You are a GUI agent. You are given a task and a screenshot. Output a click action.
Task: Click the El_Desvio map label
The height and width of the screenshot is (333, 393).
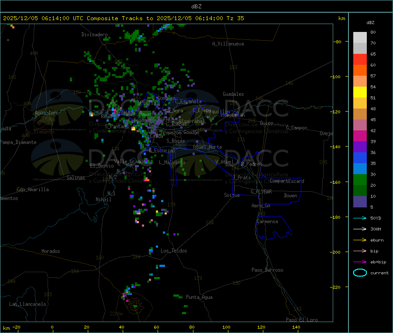102,166
